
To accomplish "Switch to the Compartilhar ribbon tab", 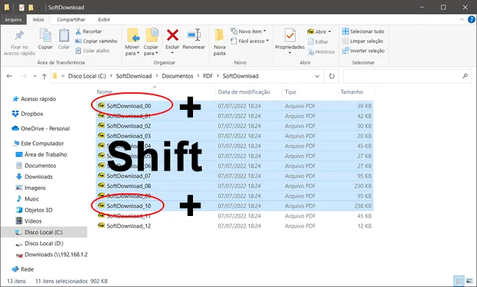I will [x=71, y=20].
